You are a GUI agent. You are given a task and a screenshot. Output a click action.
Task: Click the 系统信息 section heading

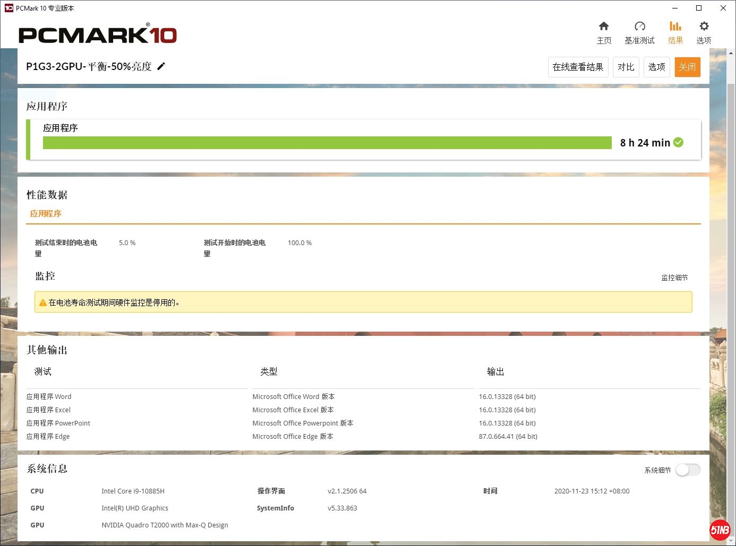pos(47,469)
